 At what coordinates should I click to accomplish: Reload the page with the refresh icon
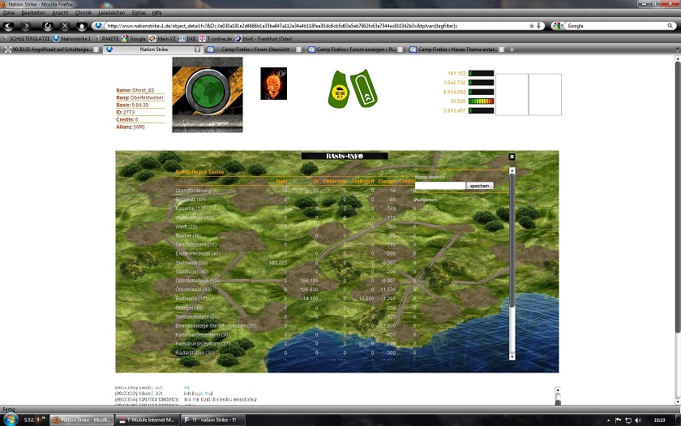pos(47,26)
